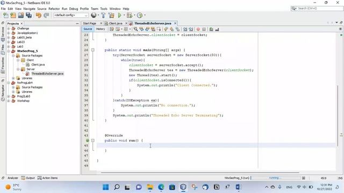
Task: Collapse the run method code fold
Action: click(x=93, y=140)
